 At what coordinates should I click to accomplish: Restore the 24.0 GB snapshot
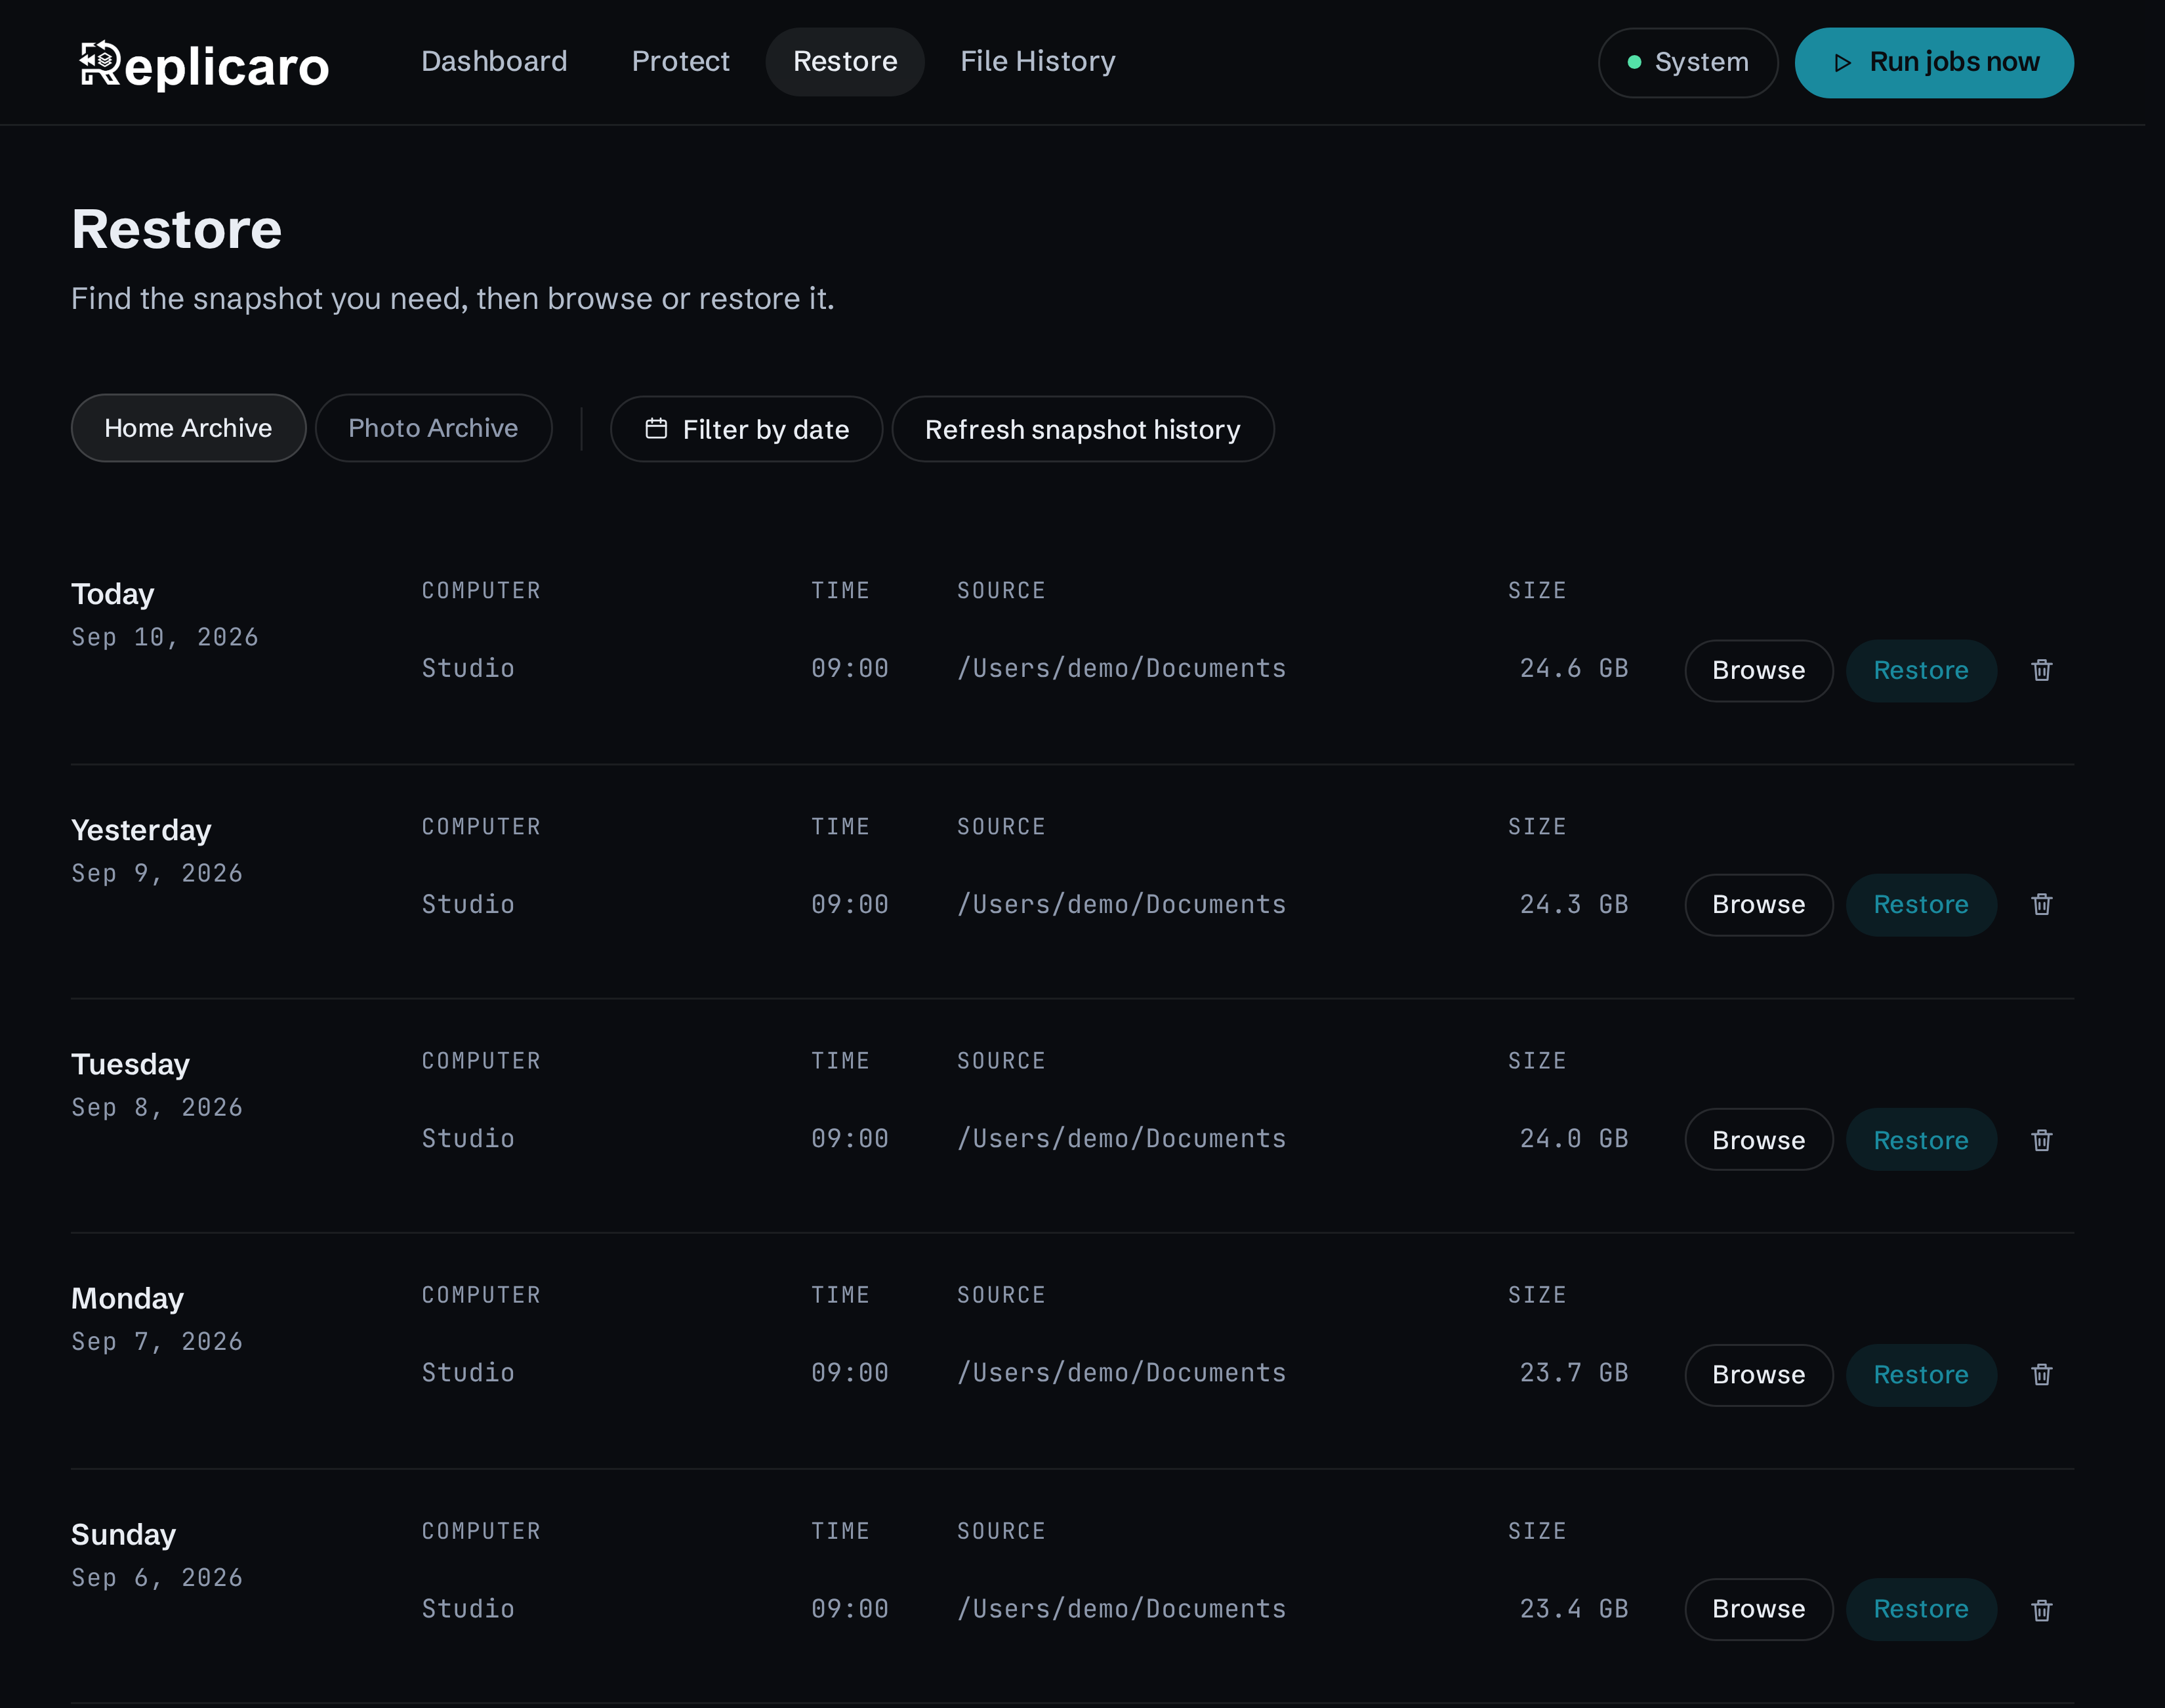pos(1921,1140)
